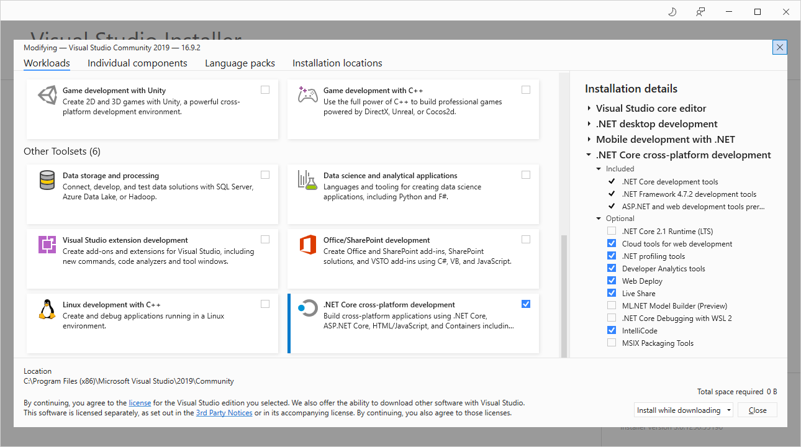Click the Visual Studio extension development icon
801x447 pixels.
47,245
